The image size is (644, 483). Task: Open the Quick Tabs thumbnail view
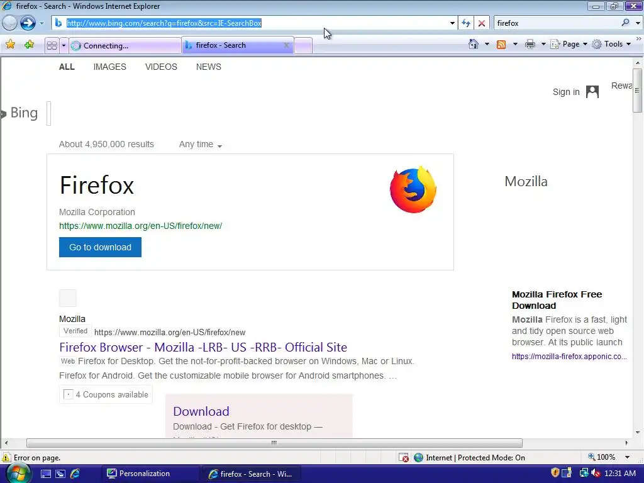coord(52,45)
